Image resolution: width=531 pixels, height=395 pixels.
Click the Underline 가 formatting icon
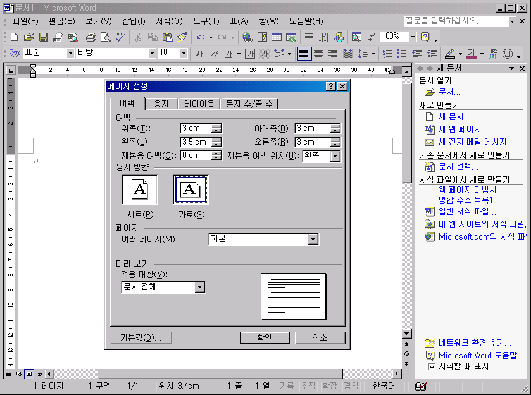(x=228, y=54)
